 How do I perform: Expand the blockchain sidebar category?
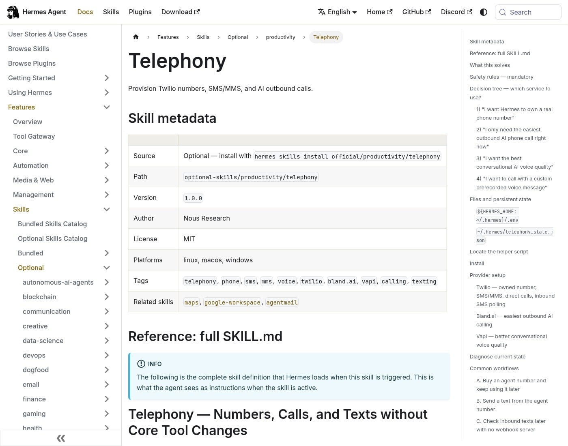tap(107, 297)
